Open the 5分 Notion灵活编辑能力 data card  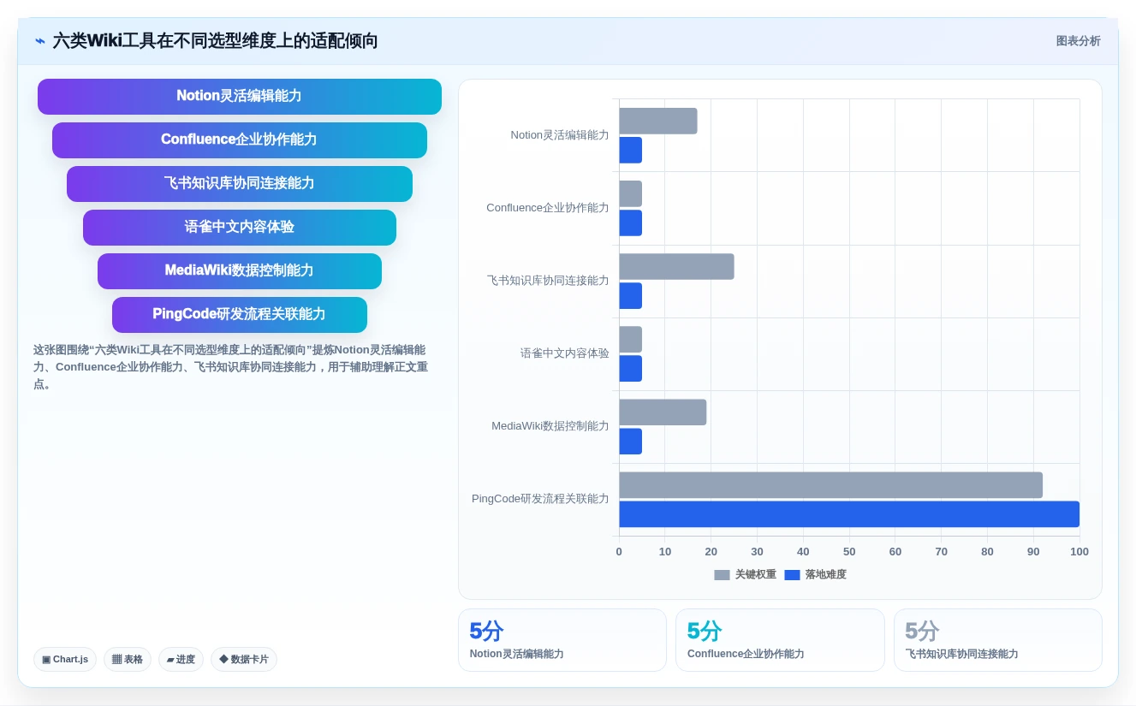pos(562,640)
